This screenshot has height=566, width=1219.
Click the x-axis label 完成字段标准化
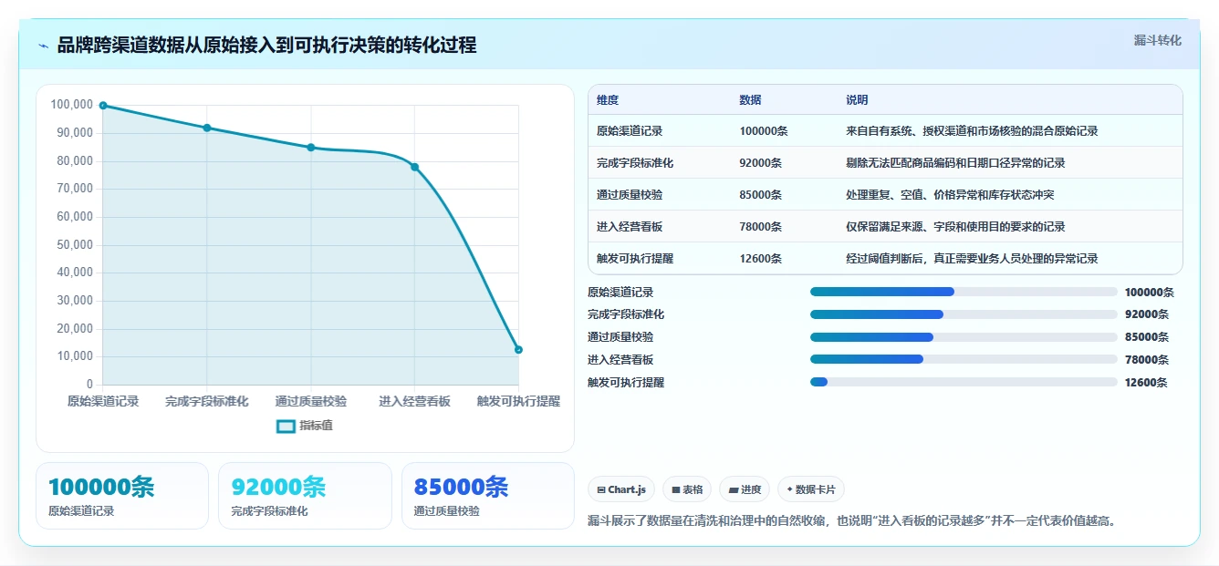[207, 401]
